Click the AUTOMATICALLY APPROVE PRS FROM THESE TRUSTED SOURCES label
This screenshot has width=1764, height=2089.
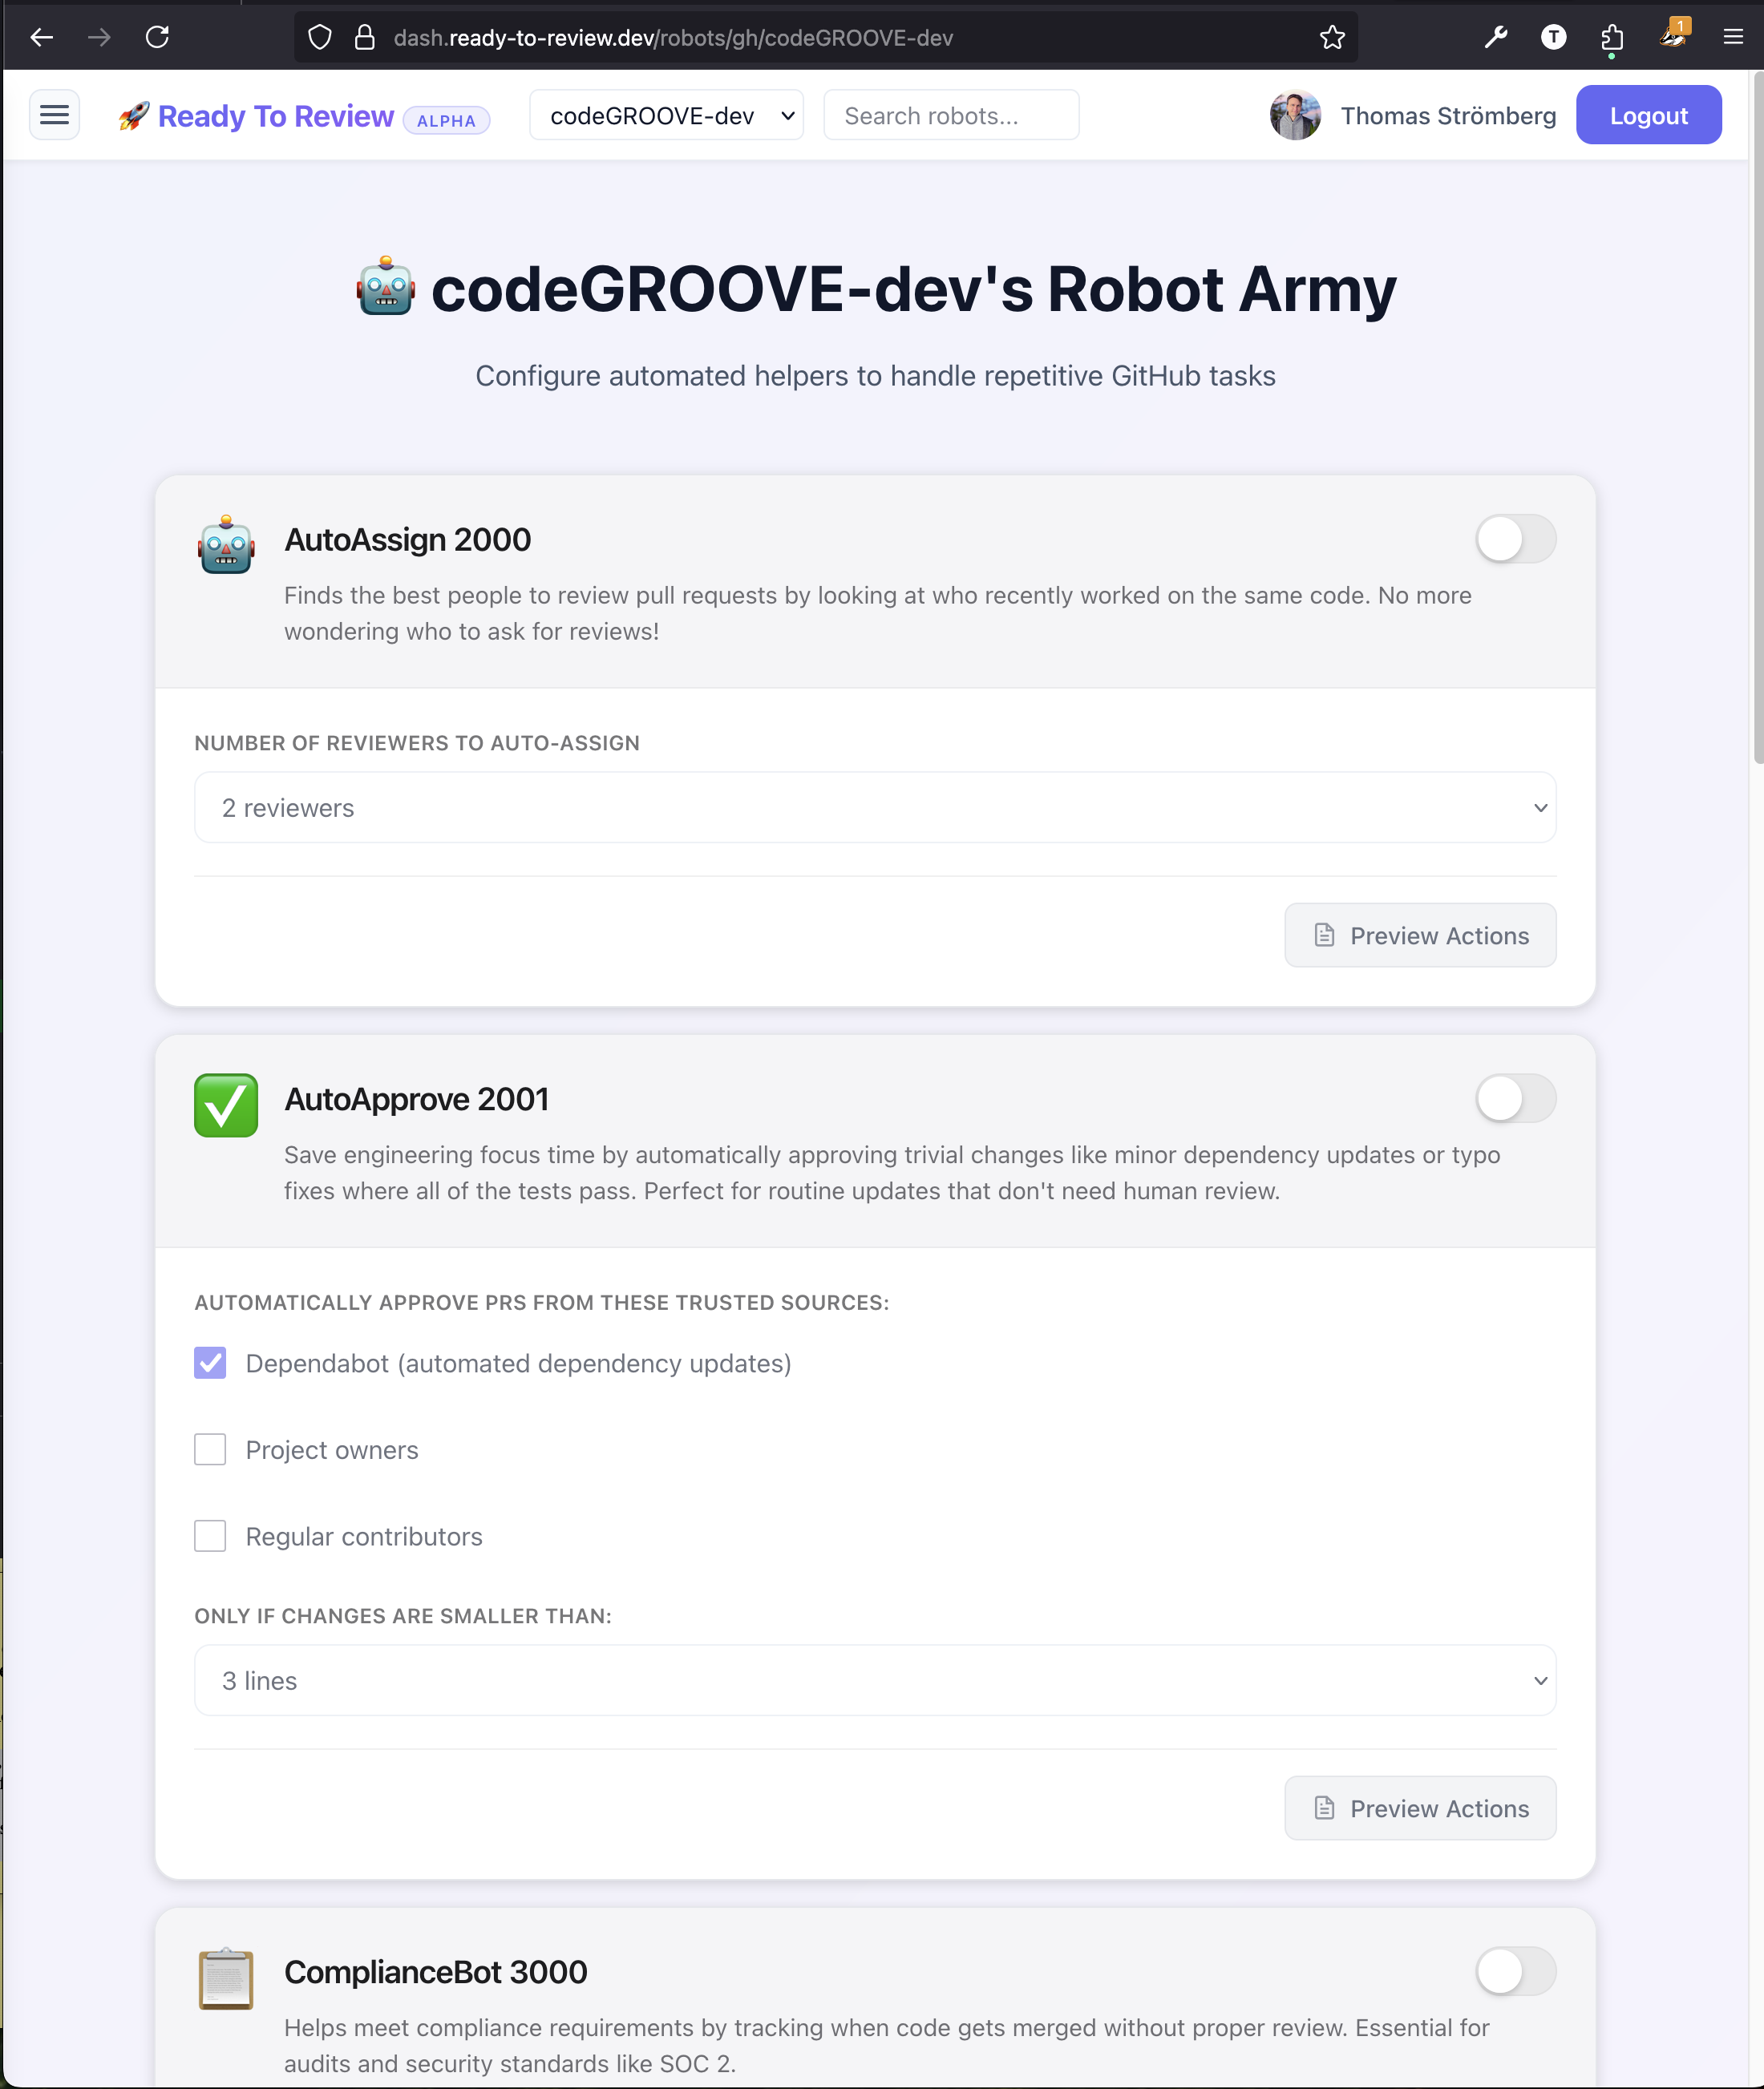pos(541,1303)
